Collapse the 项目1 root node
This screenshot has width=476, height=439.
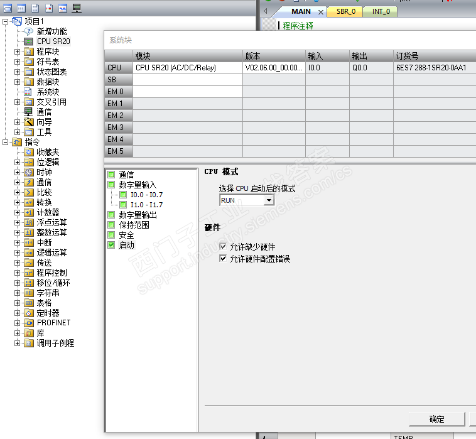5,21
